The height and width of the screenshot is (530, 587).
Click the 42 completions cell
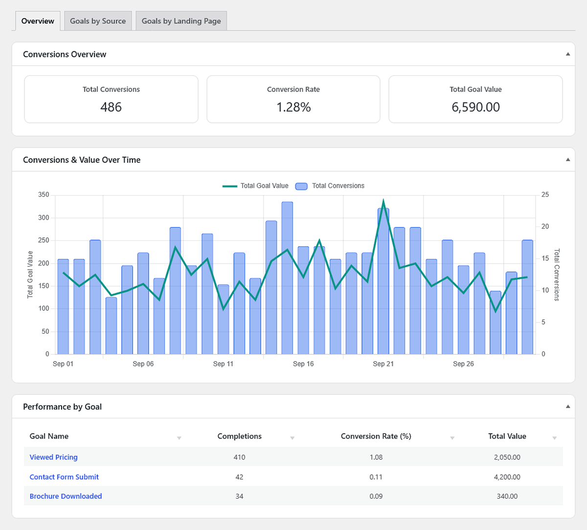239,477
